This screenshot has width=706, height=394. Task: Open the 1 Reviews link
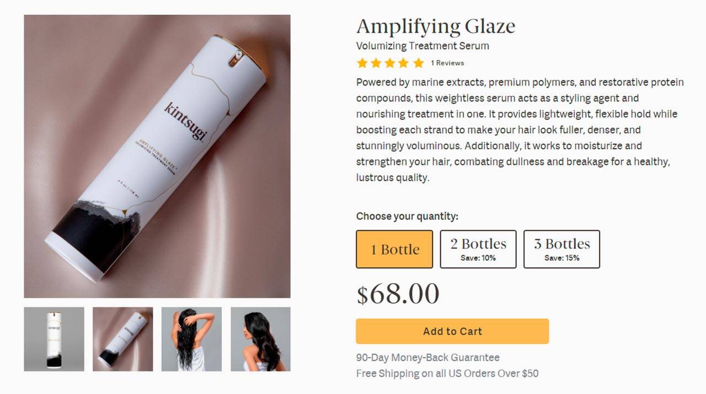coord(447,63)
